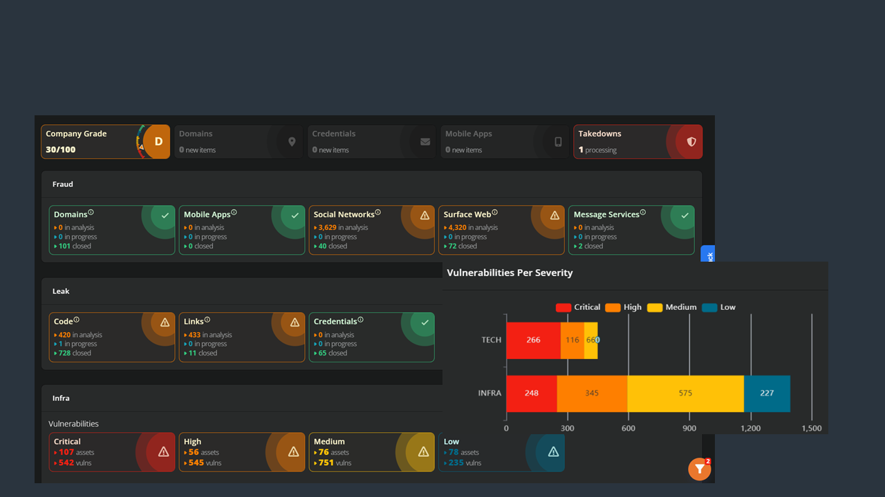Open the Takedowns processing card
Screen dimensions: 885x497
[637, 142]
